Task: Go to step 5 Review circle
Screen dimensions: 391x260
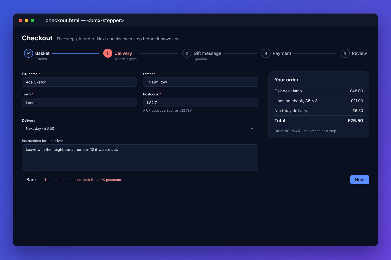Action: pos(345,53)
